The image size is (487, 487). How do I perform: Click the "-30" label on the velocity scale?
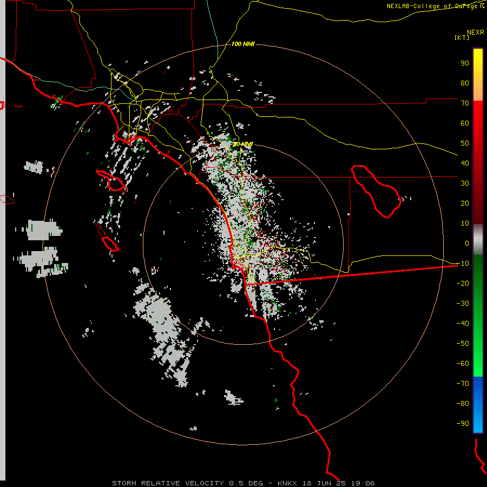tap(463, 304)
